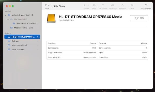Click the USB connection value
This screenshot has width=155, height=92.
(94, 48)
